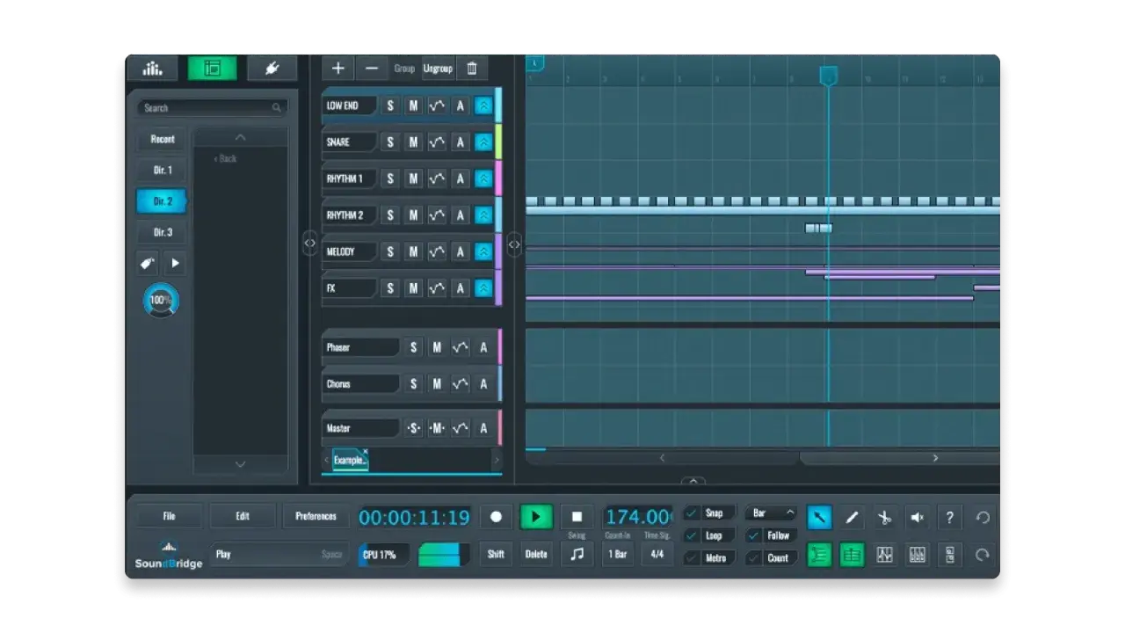Select the green file browser panel icon
Image resolution: width=1125 pixels, height=633 pixels.
point(212,68)
